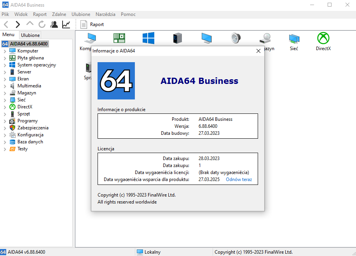Click the up-level arrow in toolbar
The width and height of the screenshot is (356, 256).
[30, 24]
